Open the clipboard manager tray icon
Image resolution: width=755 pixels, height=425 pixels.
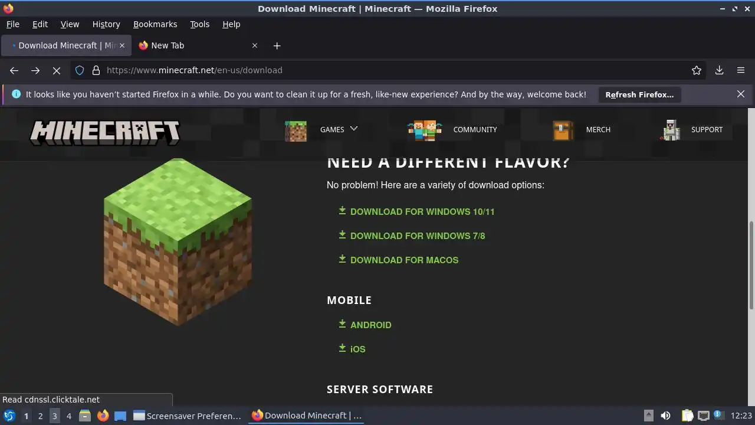coord(687,416)
